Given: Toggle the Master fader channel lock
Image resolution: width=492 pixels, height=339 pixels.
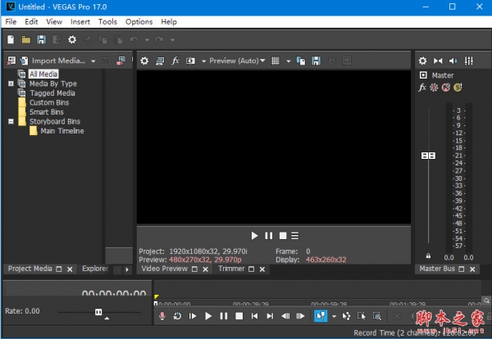Looking at the screenshot, I should click(x=428, y=256).
